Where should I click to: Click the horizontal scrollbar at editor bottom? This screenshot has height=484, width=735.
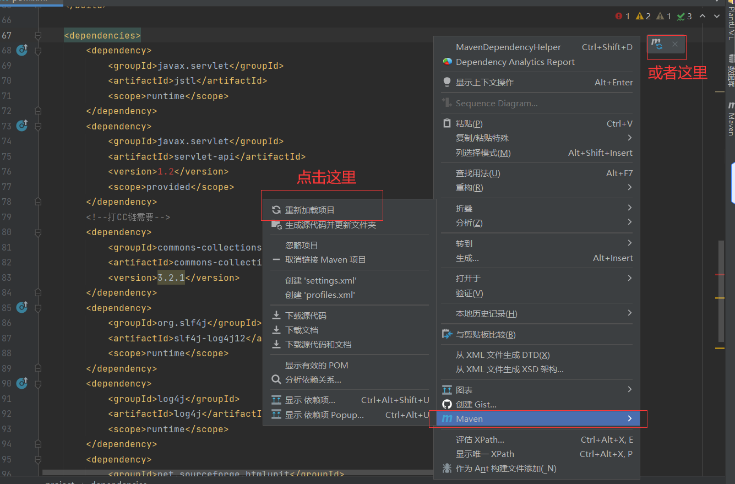coord(237,472)
